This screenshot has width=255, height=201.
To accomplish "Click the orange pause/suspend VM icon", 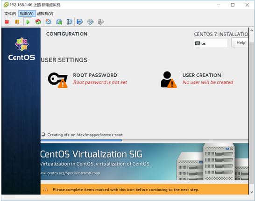I will (17, 22).
